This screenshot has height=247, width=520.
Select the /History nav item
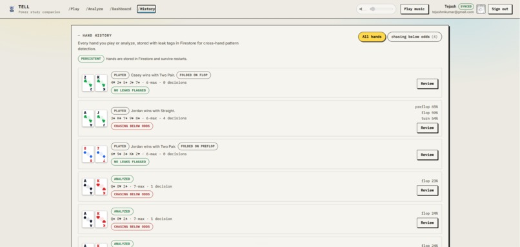(146, 9)
